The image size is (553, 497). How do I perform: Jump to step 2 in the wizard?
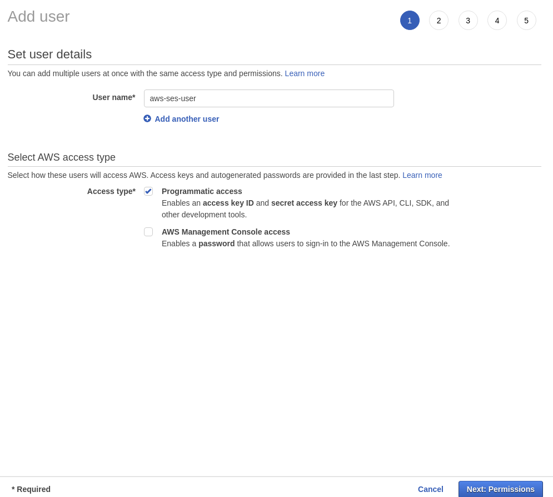click(439, 21)
